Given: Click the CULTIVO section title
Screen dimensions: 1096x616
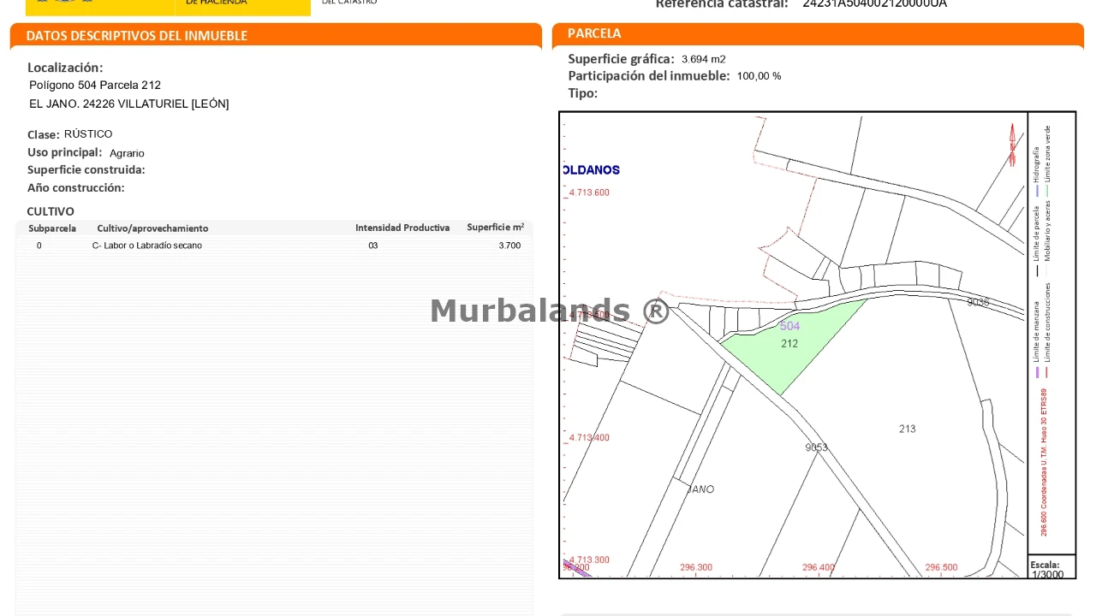Looking at the screenshot, I should coord(51,211).
